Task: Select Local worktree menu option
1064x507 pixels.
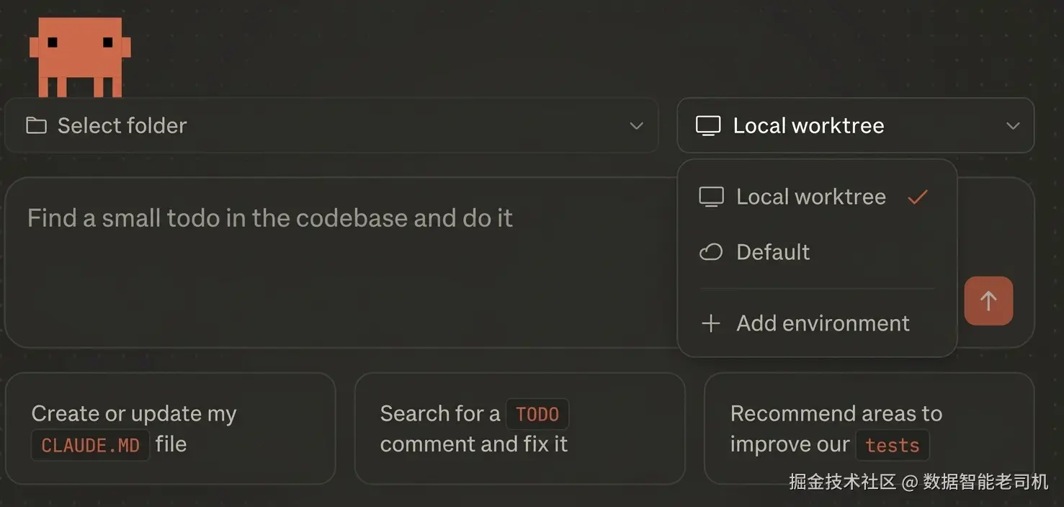Action: point(810,197)
